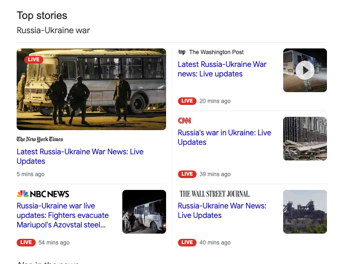The width and height of the screenshot is (346, 264).
Task: Click the Washington Post logo icon
Action: click(182, 52)
